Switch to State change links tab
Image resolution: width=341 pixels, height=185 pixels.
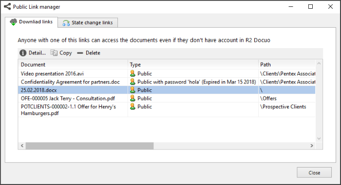(88, 22)
